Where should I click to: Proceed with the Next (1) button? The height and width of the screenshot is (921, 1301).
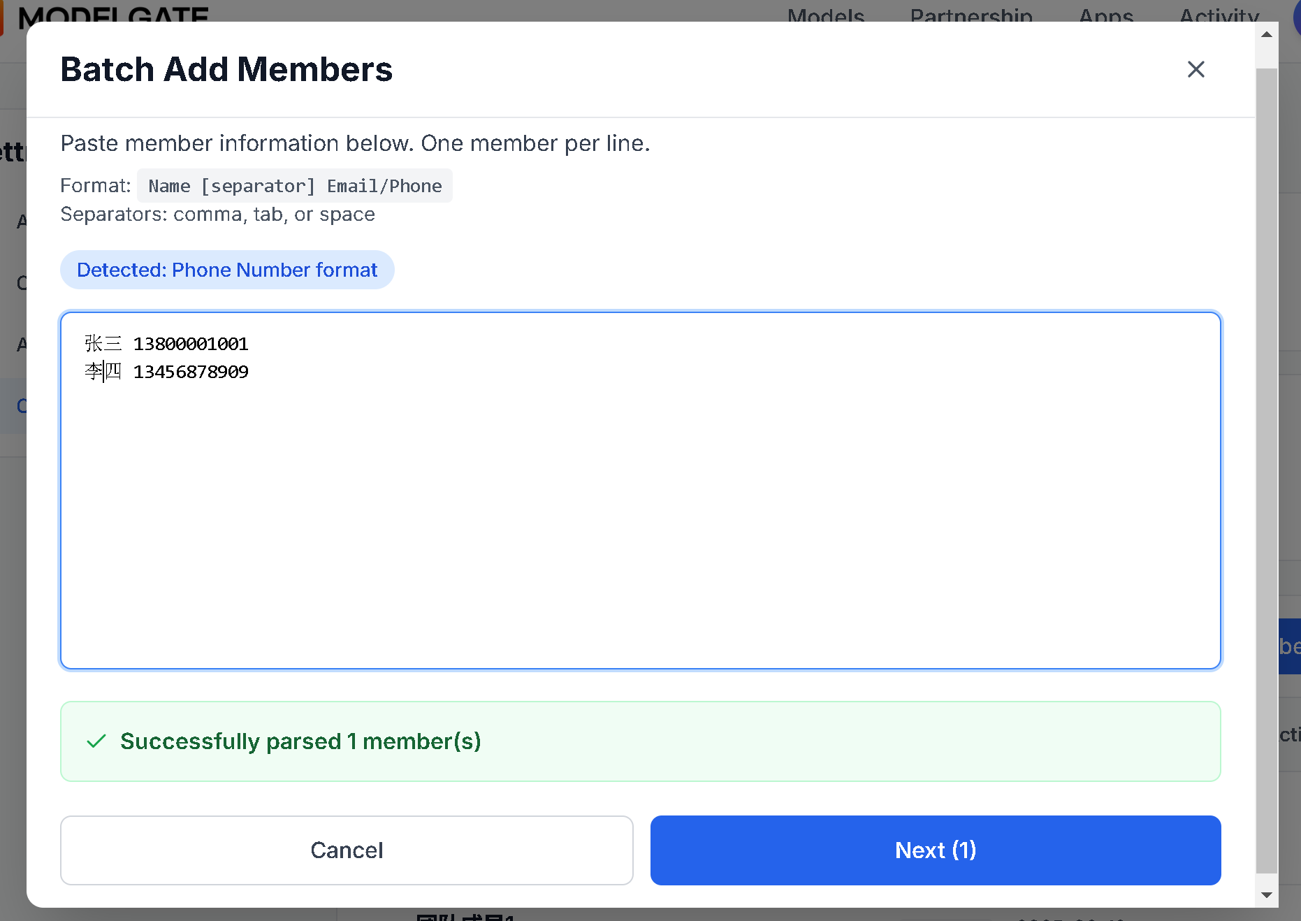coord(935,850)
